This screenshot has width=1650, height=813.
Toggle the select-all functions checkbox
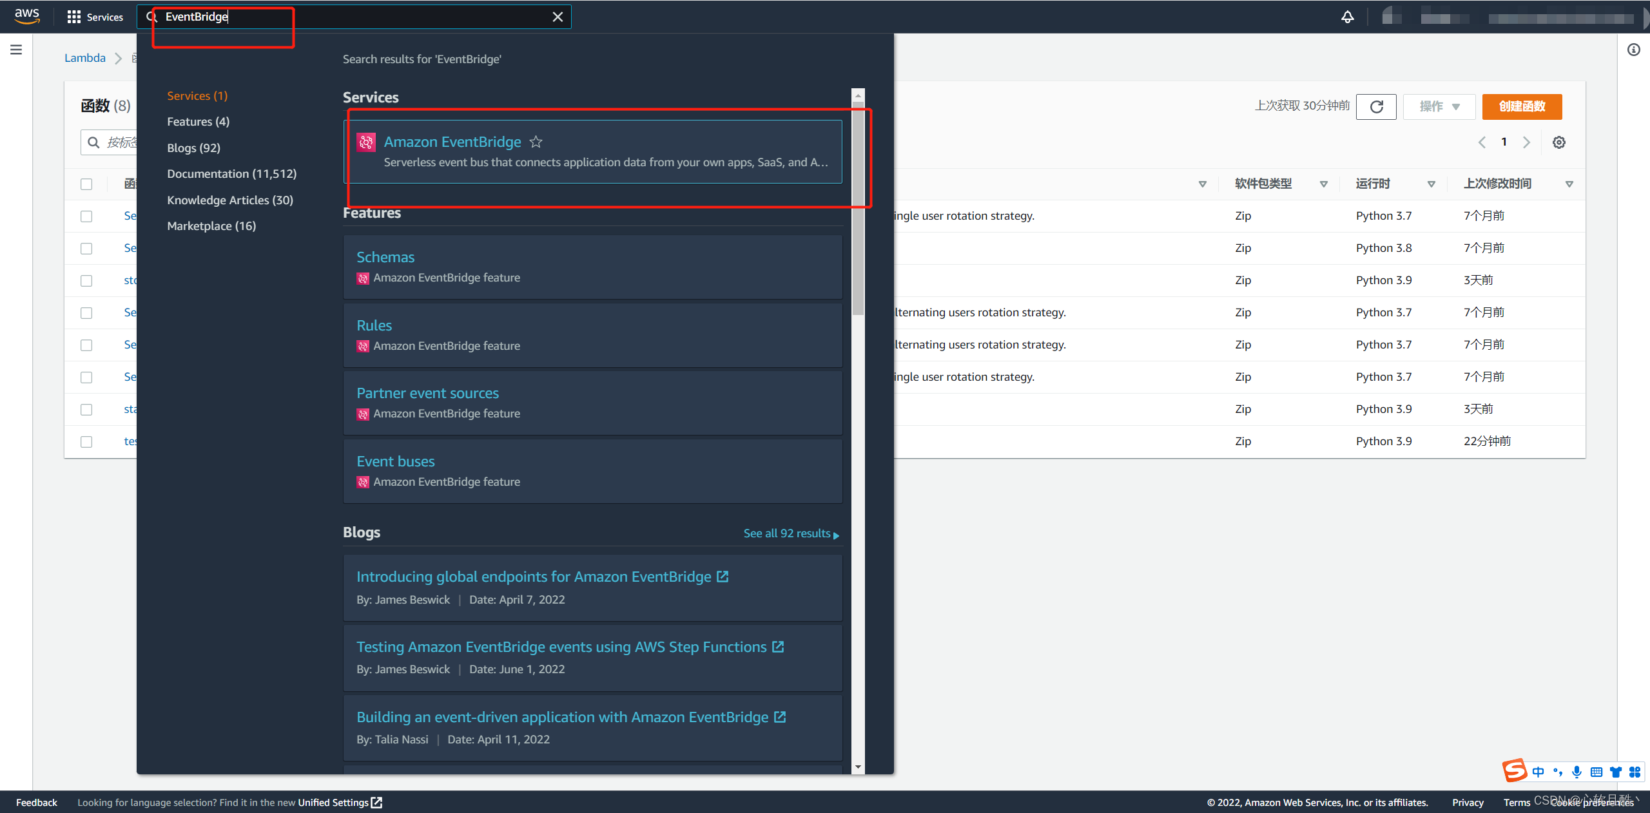86,184
